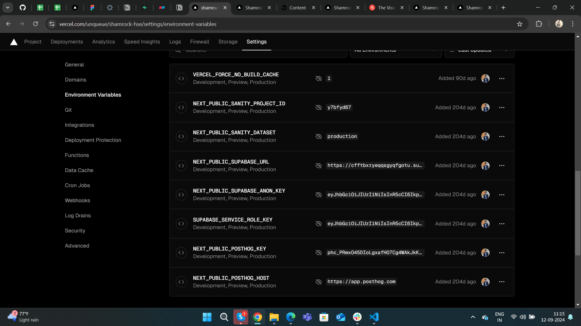Open the Security settings section
The width and height of the screenshot is (581, 326).
click(x=75, y=231)
